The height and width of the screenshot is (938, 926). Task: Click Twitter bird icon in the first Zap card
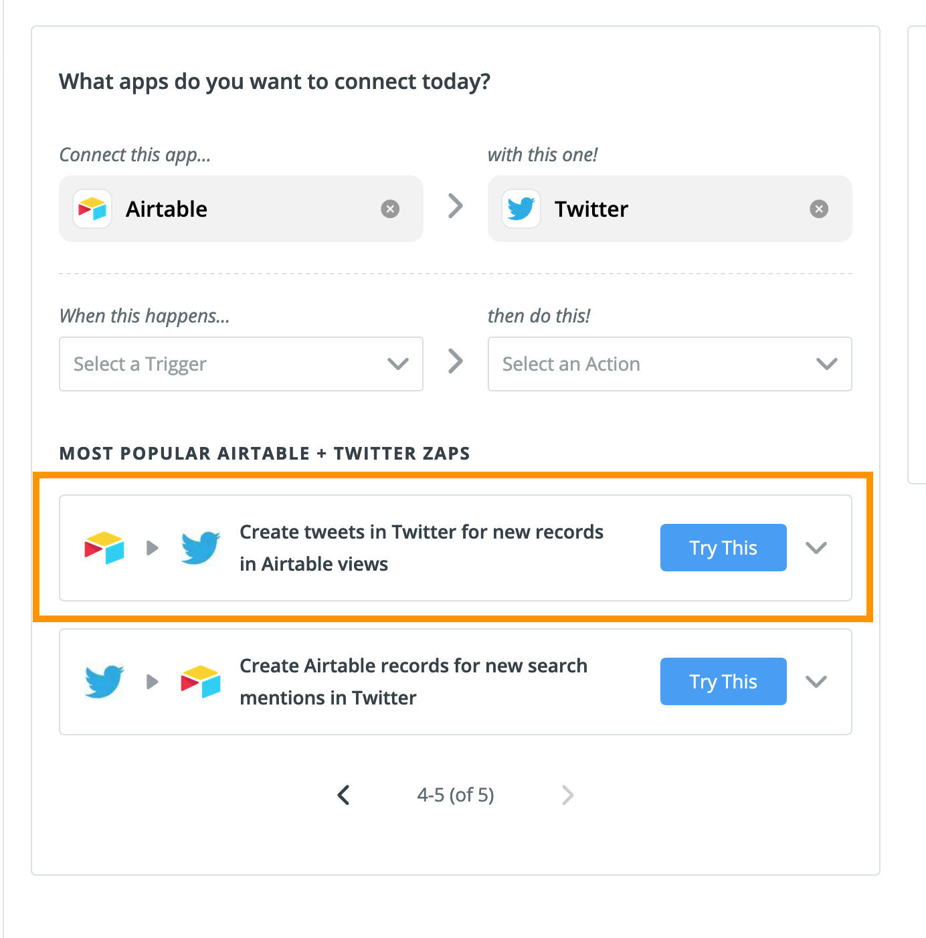(x=200, y=548)
